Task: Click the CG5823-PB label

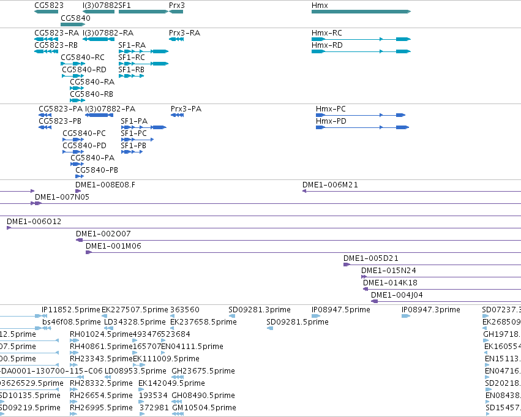Action: pyautogui.click(x=60, y=121)
